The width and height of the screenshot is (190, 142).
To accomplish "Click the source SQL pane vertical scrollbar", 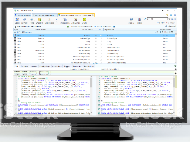I will point(91,95).
